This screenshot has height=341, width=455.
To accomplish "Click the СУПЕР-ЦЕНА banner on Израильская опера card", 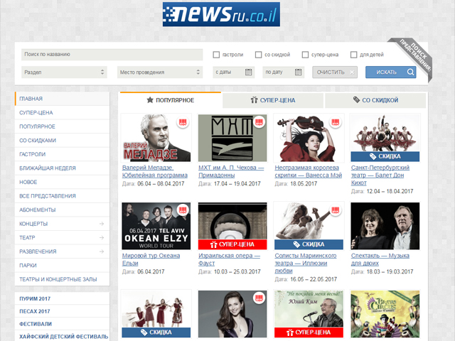I will (232, 244).
